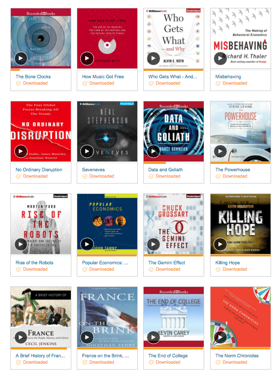276x376 pixels.
Task: Open The Norm Chronicles title link
Action: pyautogui.click(x=237, y=356)
